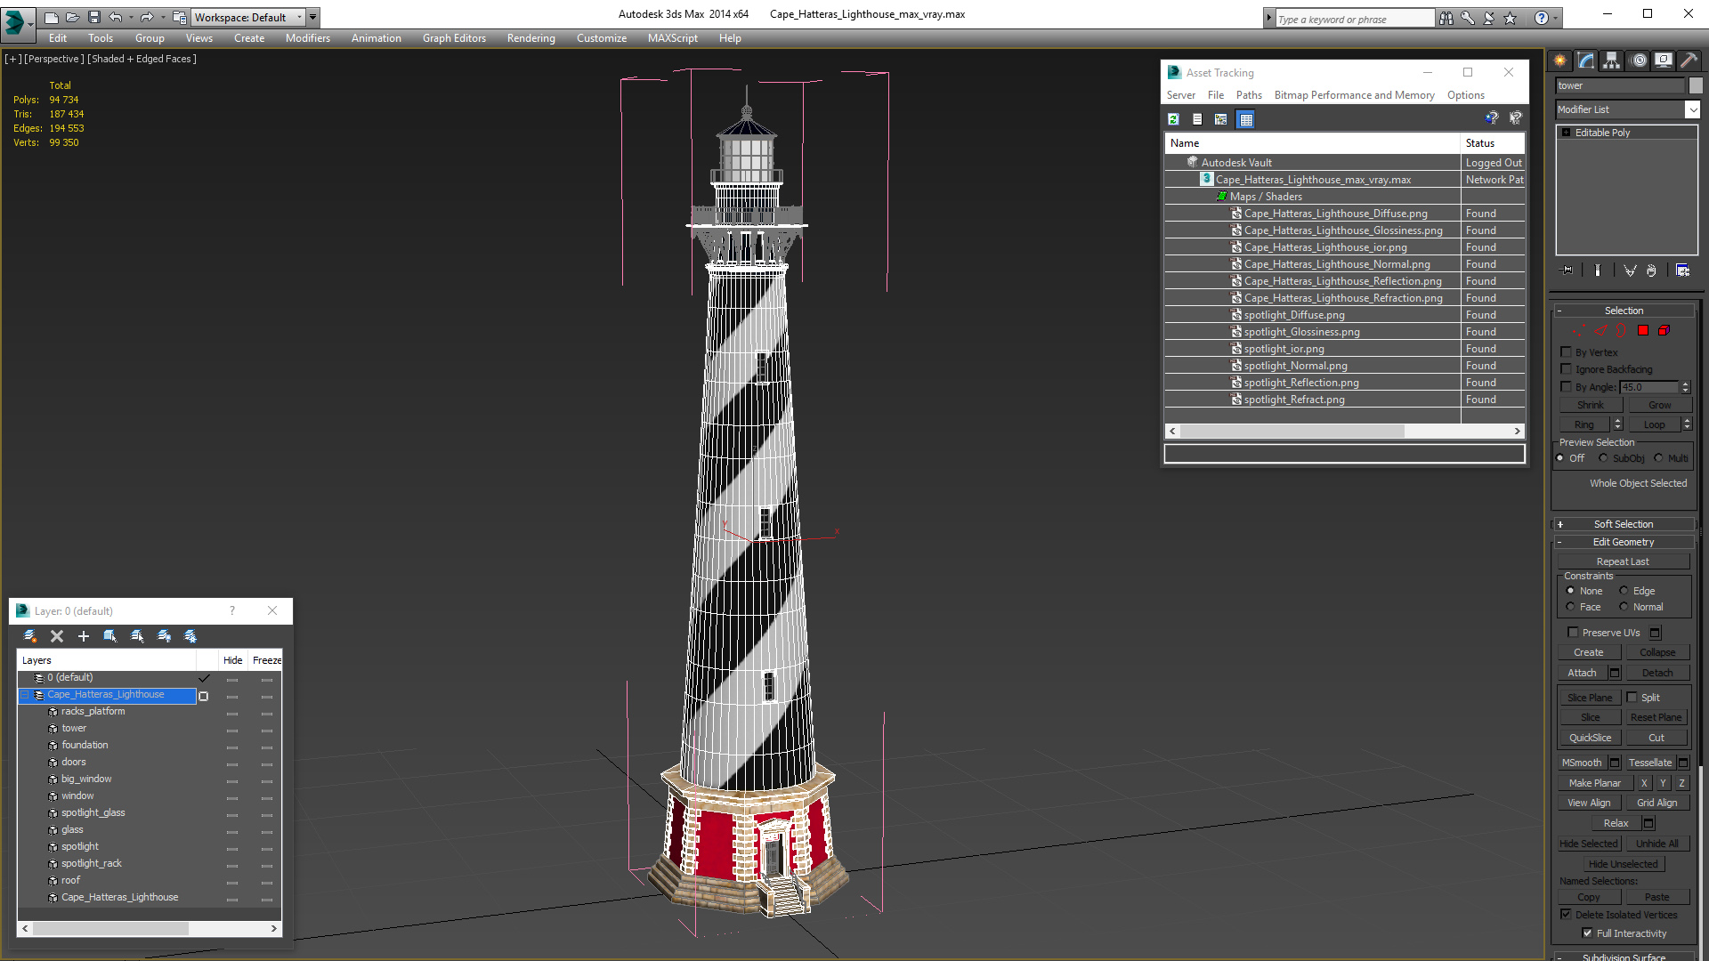Enable By Angle checkbox
The height and width of the screenshot is (961, 1709).
click(x=1567, y=387)
